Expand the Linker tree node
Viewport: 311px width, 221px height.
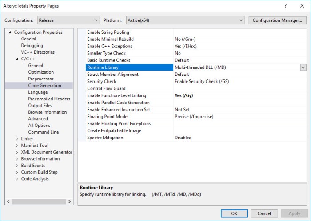[17, 139]
